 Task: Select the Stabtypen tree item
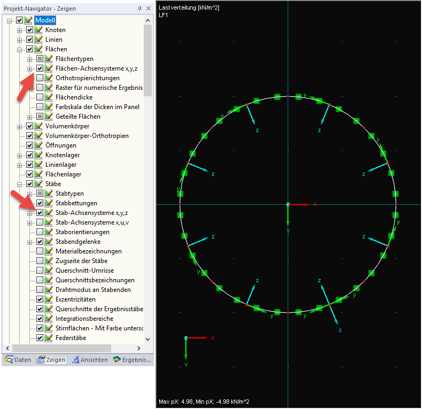pos(69,193)
